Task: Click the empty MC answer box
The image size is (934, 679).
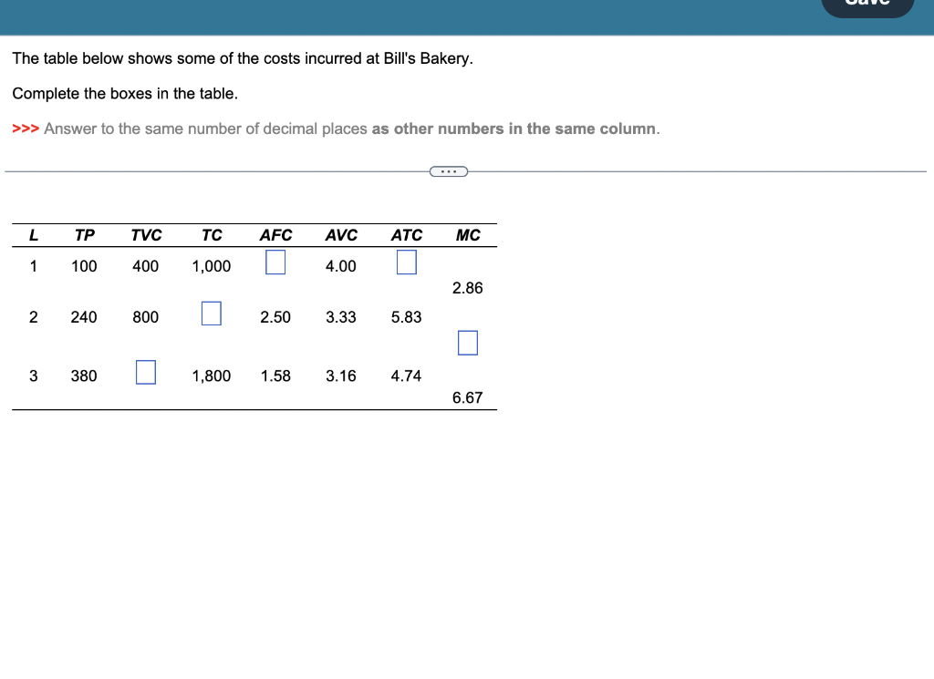Action: [x=467, y=343]
